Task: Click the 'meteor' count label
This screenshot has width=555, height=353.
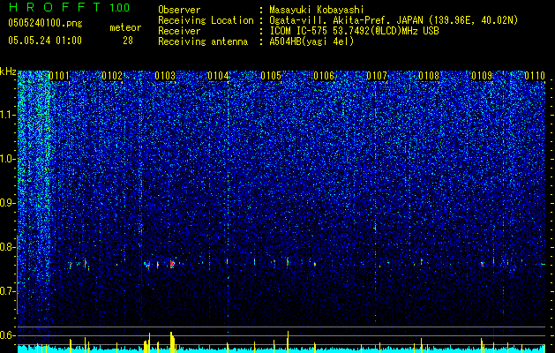Action: click(125, 27)
